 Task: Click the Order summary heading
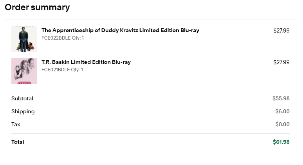(37, 7)
